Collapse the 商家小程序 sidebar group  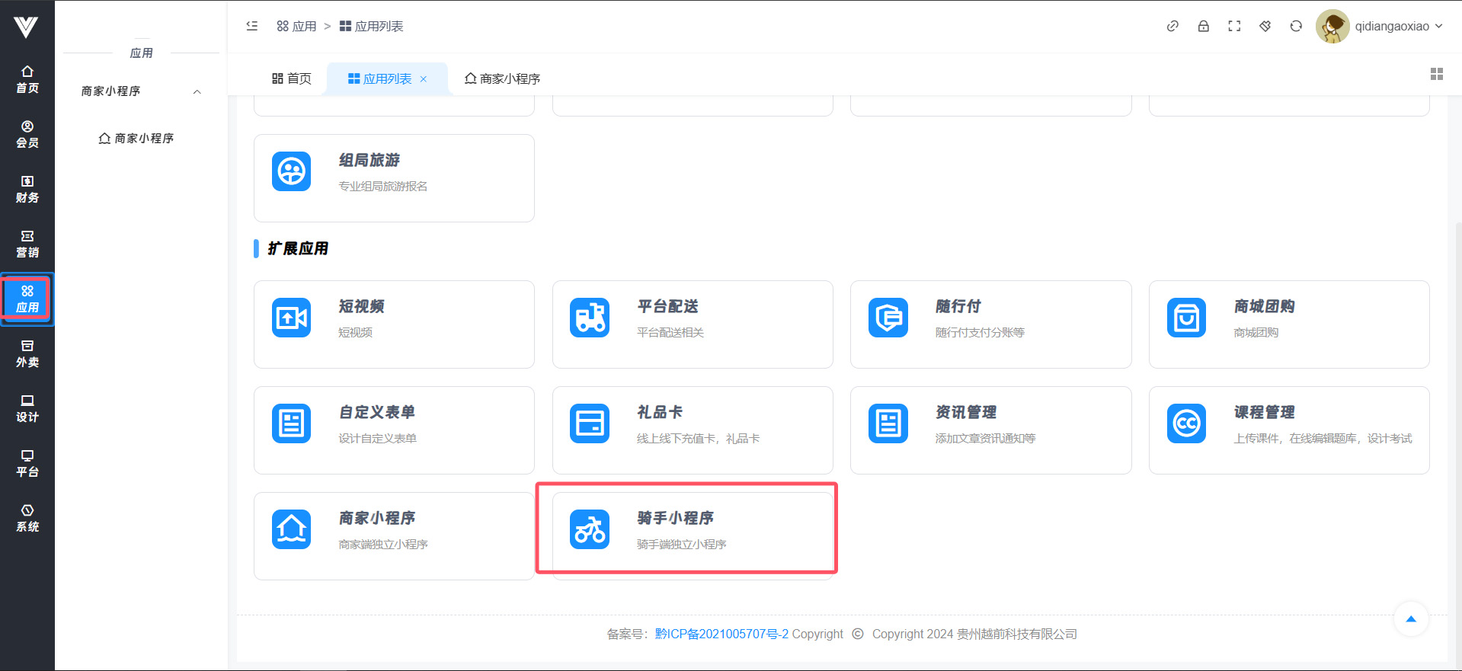tap(197, 91)
